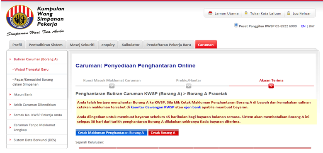Open Akaun Bank sidebar item

point(23,94)
